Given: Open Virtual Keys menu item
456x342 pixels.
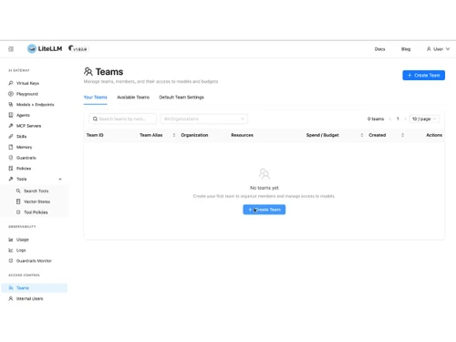Looking at the screenshot, I should click(x=34, y=83).
